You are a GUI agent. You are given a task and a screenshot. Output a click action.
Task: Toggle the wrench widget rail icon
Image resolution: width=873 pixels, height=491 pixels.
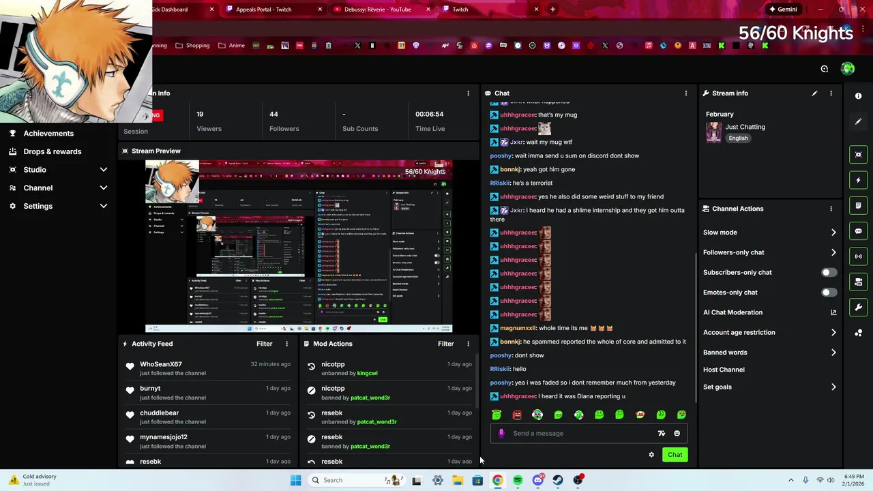[x=858, y=307]
